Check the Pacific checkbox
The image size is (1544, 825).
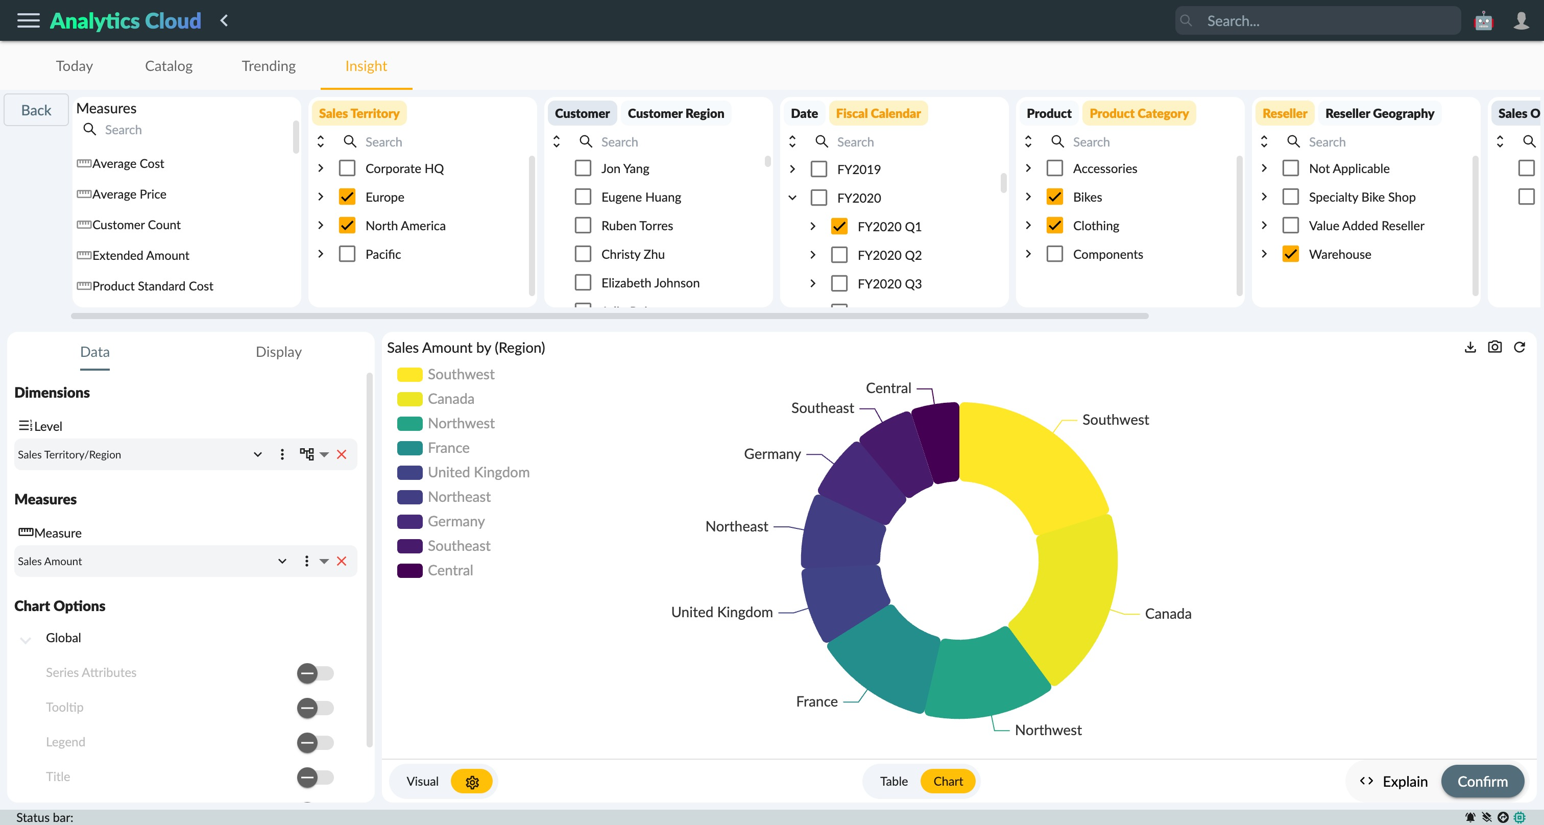347,254
